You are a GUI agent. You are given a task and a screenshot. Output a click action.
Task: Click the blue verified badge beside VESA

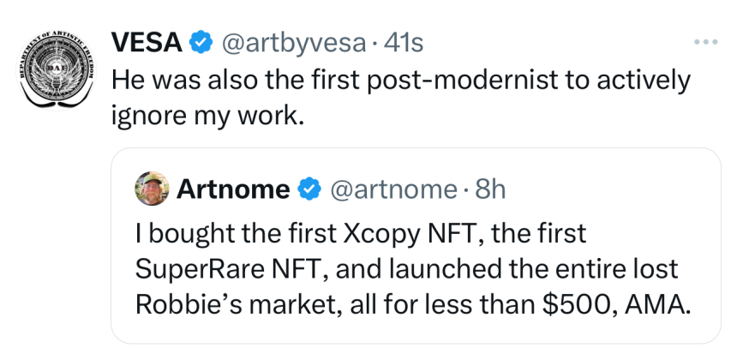[x=200, y=41]
